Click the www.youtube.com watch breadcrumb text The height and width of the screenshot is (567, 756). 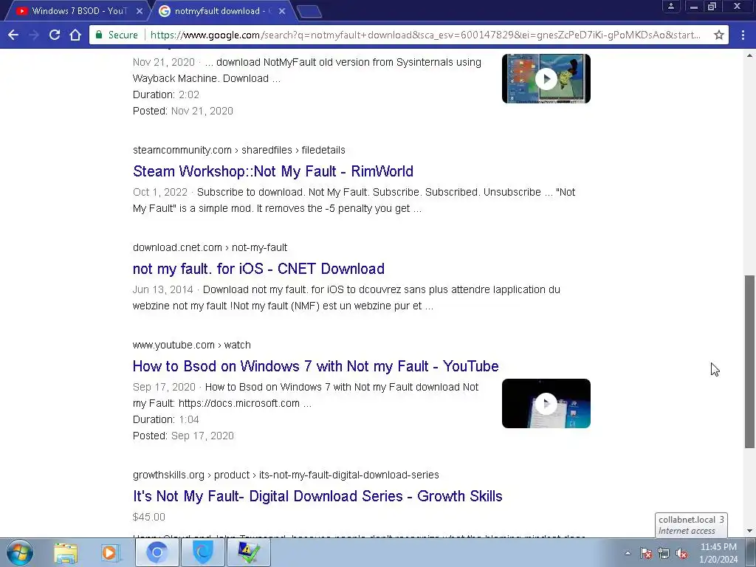point(191,345)
